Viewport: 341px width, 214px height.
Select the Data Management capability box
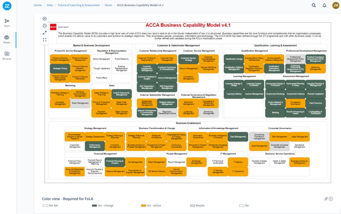pos(238,137)
